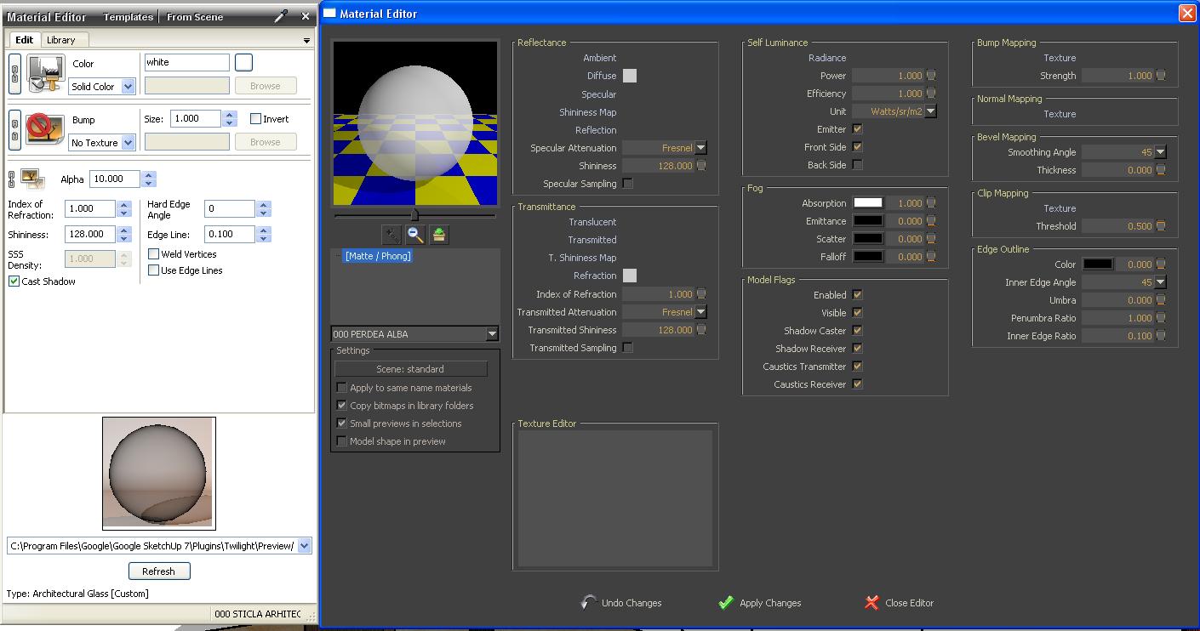Viewport: 1200px width, 631px height.
Task: Click the spinner knob beside Self Luminance Power
Action: tap(931, 76)
